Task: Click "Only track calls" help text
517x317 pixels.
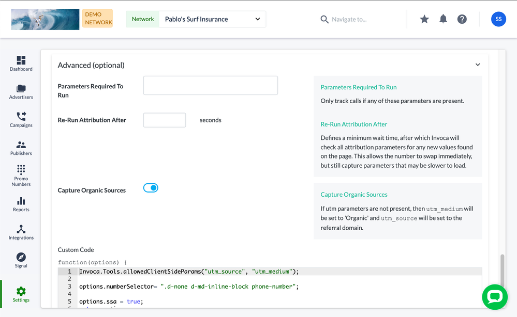Action: [x=392, y=101]
